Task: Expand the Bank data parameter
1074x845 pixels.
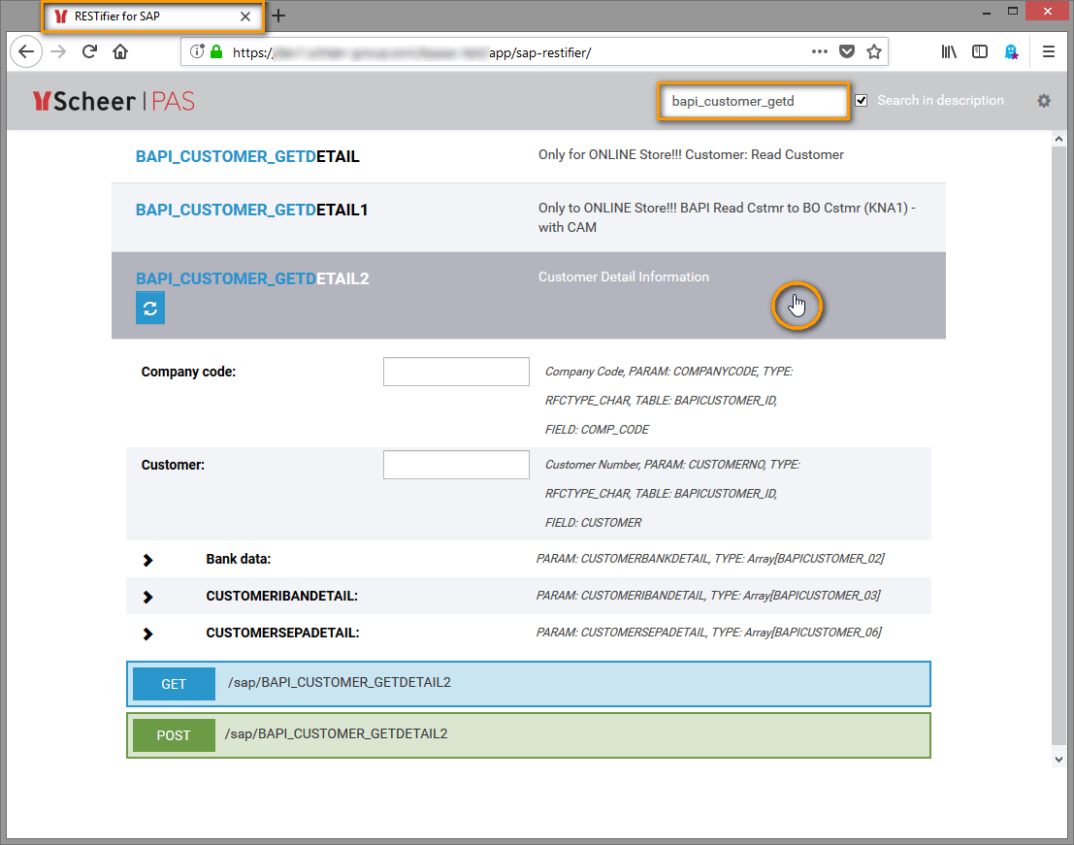Action: click(x=147, y=560)
